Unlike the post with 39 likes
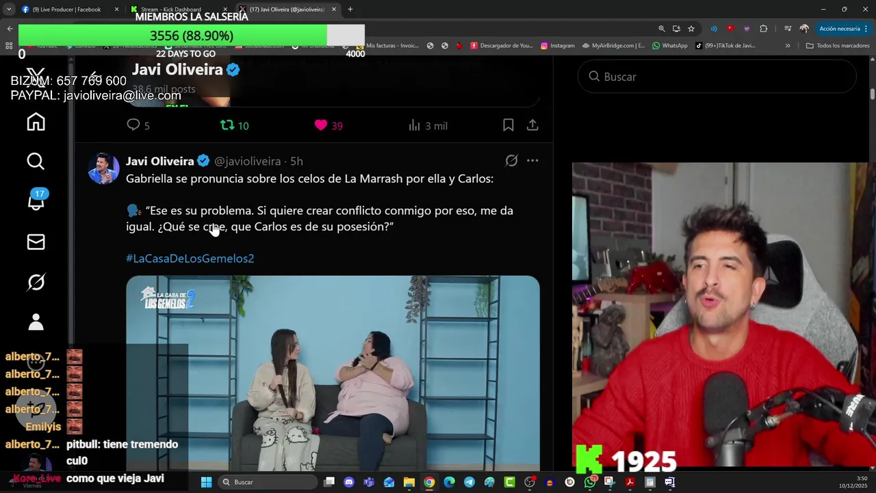876x493 pixels. coord(328,125)
